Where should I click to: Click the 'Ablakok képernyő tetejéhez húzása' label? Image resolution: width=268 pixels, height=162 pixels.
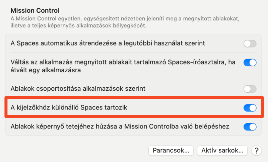[x=120, y=127]
